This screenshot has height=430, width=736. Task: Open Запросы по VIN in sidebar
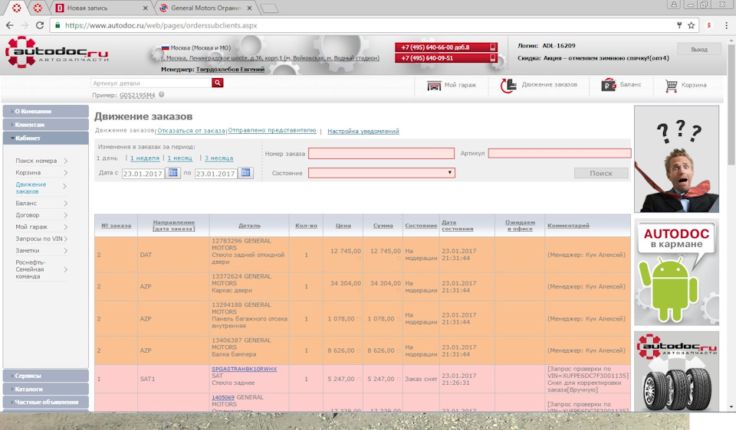tap(41, 239)
